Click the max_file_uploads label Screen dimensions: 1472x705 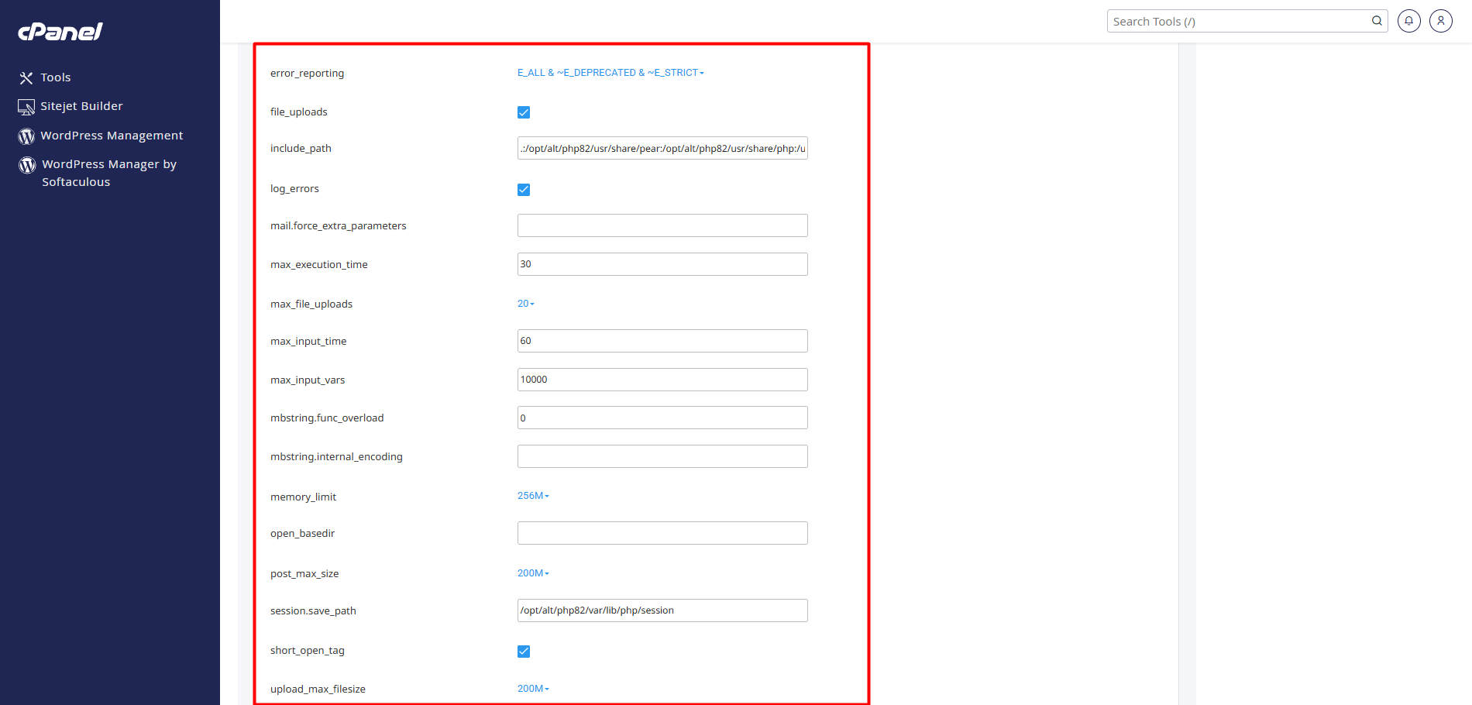point(311,304)
